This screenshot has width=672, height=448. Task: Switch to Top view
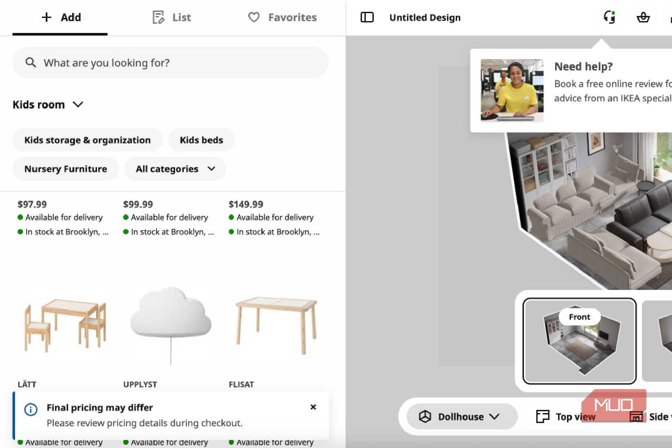pyautogui.click(x=566, y=416)
